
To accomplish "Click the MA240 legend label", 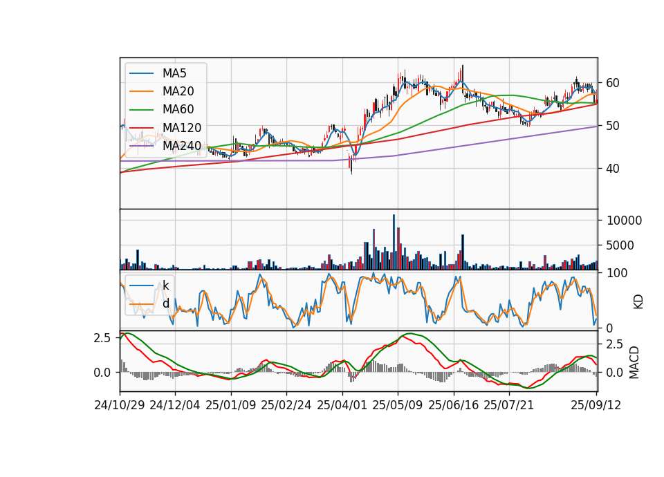I will pos(182,146).
